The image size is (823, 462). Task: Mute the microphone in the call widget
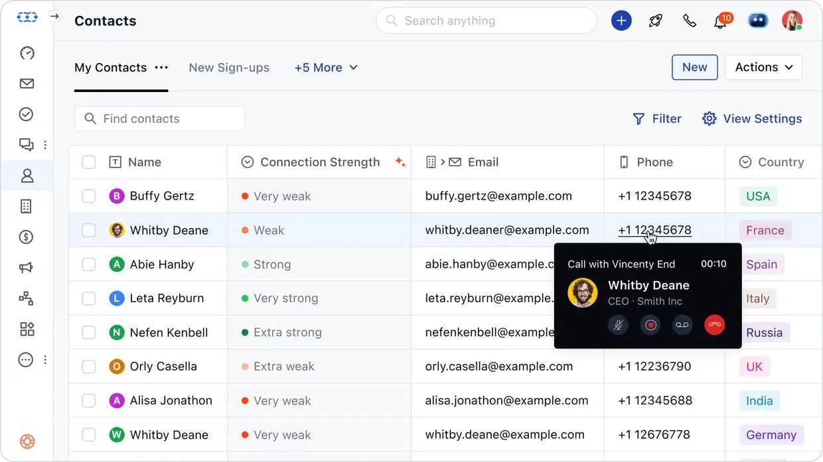tap(618, 325)
